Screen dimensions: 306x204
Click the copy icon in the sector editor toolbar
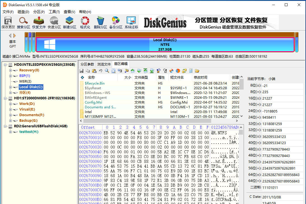pyautogui.click(x=87, y=71)
